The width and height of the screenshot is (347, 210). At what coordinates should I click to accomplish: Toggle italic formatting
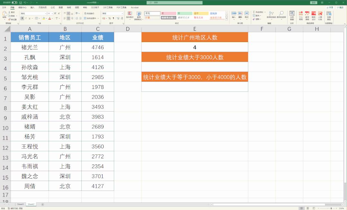point(26,18)
